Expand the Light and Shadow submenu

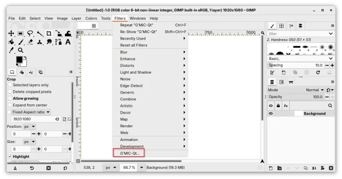150,72
